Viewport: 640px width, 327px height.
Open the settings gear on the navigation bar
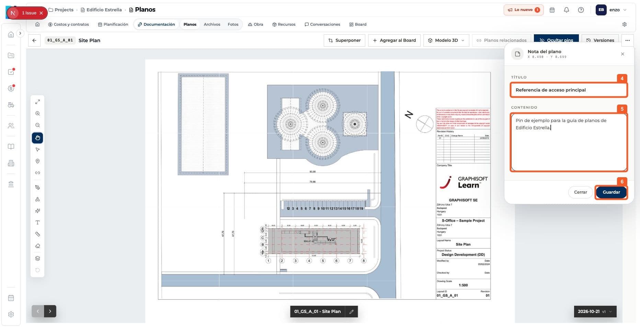(x=625, y=24)
